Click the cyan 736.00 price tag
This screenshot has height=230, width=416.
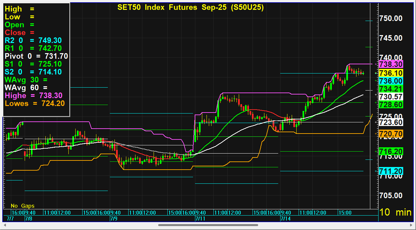(x=391, y=81)
